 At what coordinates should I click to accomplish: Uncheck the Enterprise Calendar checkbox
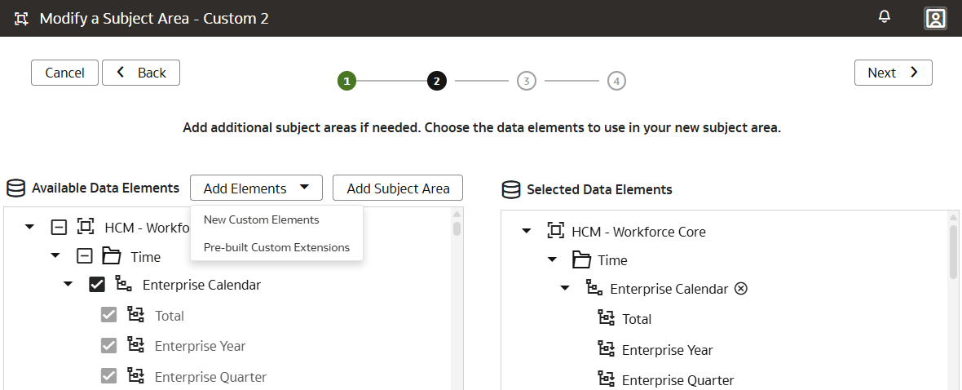[97, 285]
